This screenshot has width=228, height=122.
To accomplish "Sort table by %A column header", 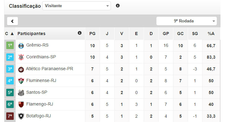I will (211, 34).
